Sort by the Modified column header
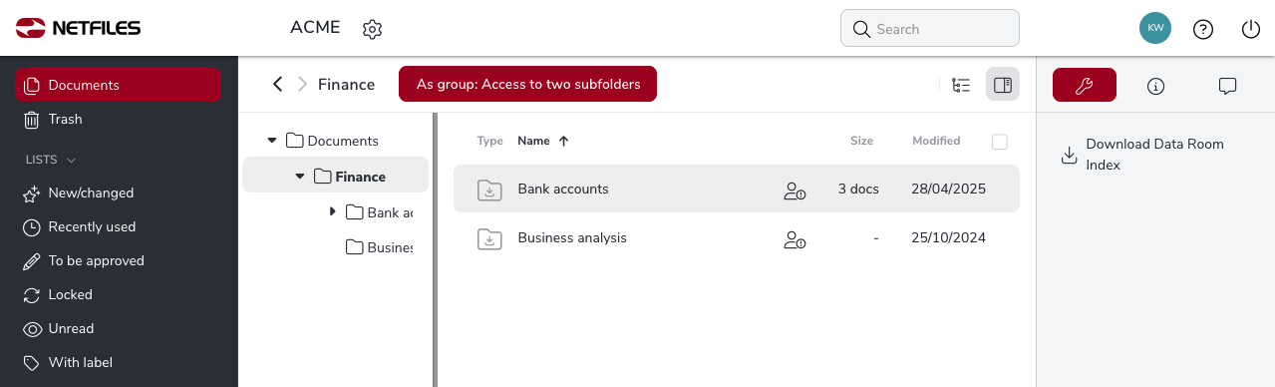Screen dimensions: 1275x387 coord(936,141)
